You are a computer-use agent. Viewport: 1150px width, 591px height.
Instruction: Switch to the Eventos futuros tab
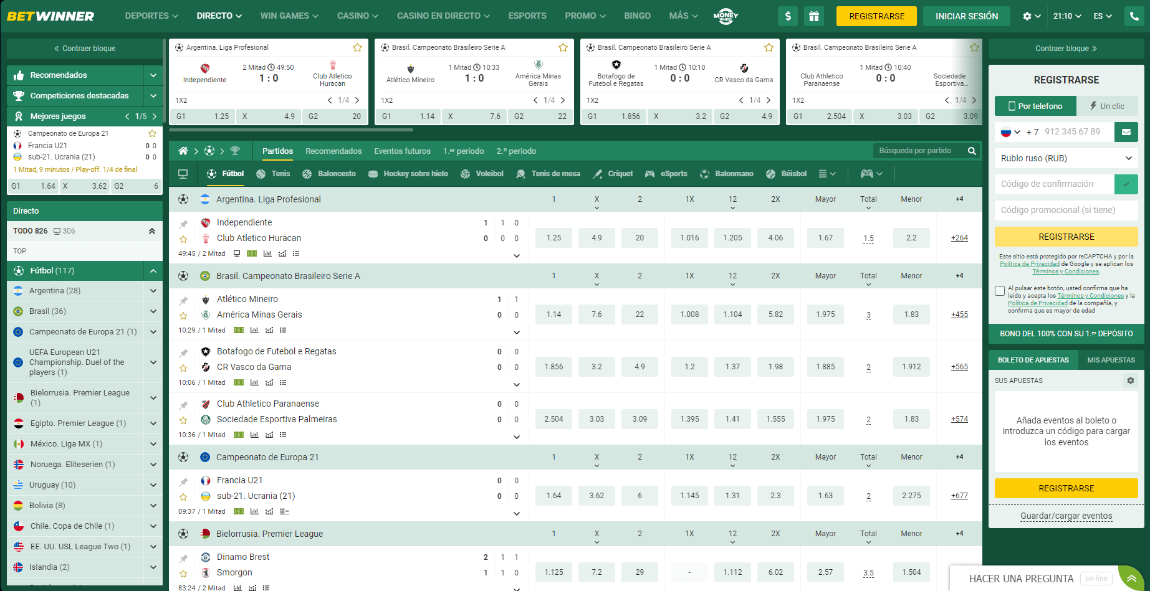click(x=402, y=151)
